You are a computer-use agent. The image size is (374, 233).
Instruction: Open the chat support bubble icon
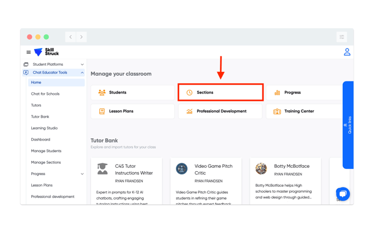[342, 193]
